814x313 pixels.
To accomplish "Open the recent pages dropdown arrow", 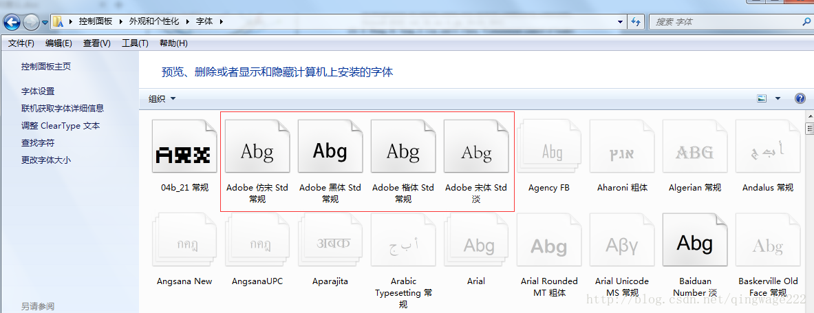I will click(x=45, y=22).
